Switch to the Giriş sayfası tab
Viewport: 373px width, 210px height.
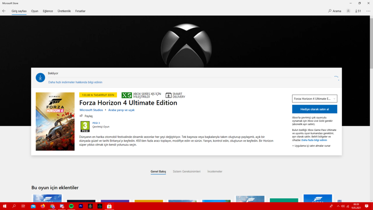click(19, 11)
